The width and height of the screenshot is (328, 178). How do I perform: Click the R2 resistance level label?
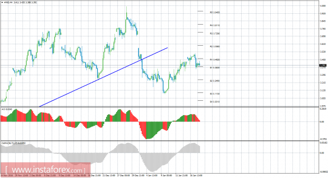(215, 47)
